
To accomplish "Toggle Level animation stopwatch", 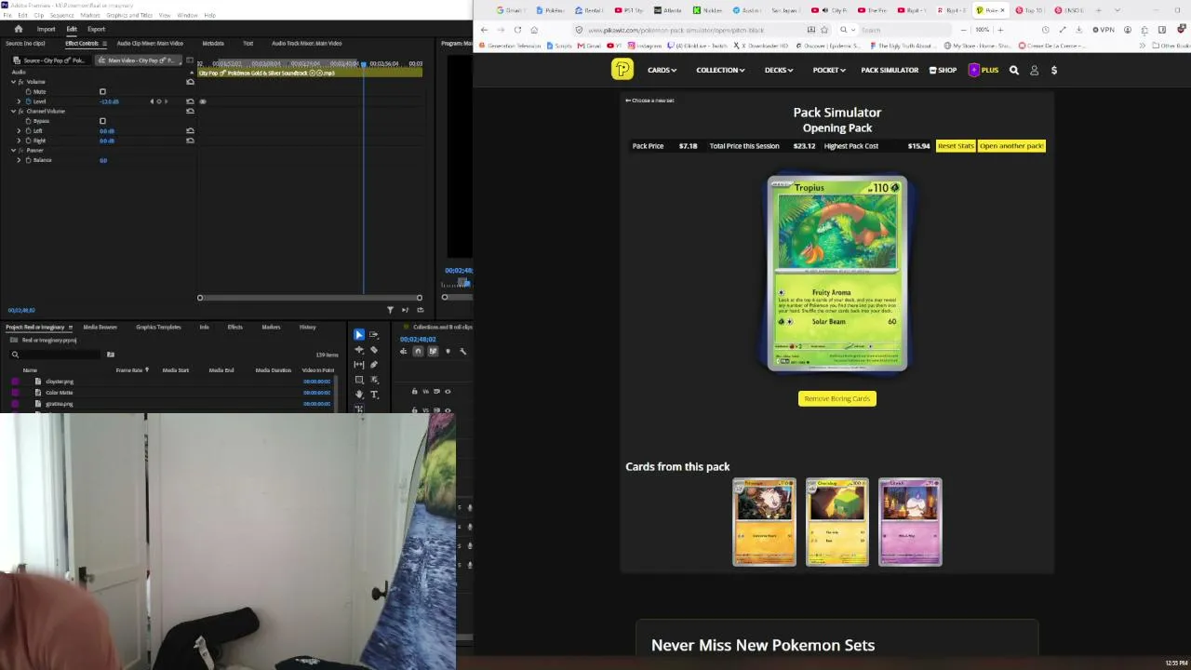I will pyautogui.click(x=29, y=101).
